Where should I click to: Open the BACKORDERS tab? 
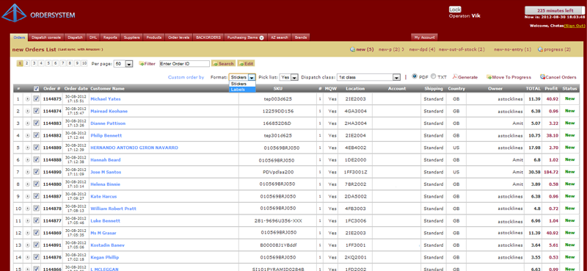point(209,37)
